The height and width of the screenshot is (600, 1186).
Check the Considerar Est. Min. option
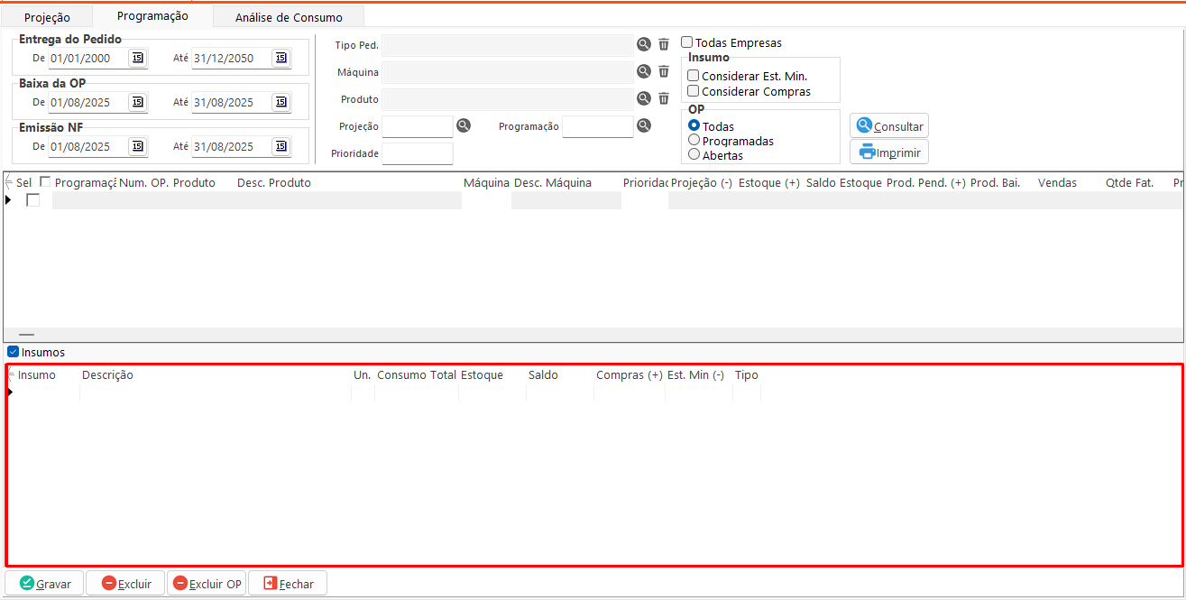(x=694, y=76)
